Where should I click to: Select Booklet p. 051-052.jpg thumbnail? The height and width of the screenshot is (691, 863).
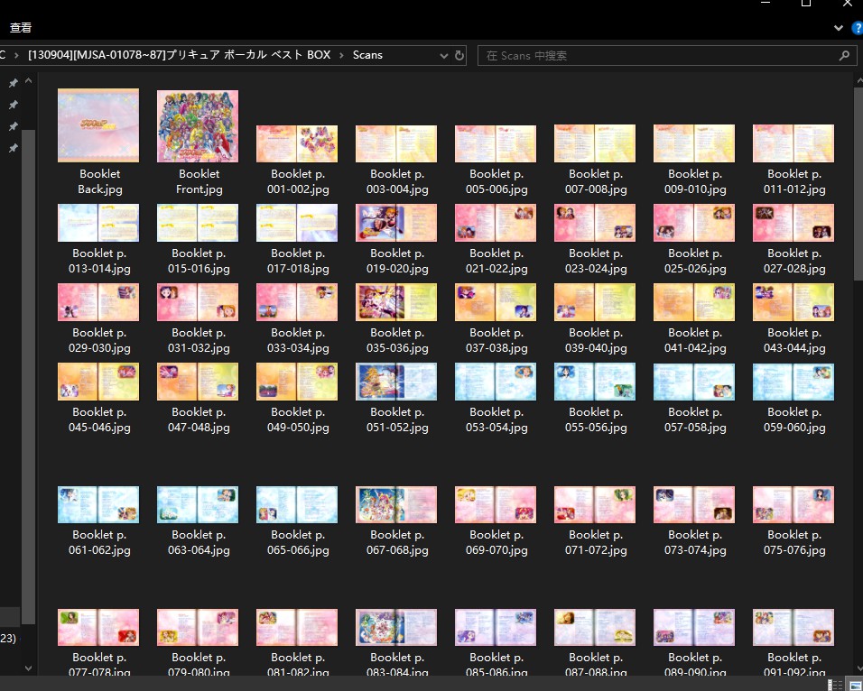396,382
